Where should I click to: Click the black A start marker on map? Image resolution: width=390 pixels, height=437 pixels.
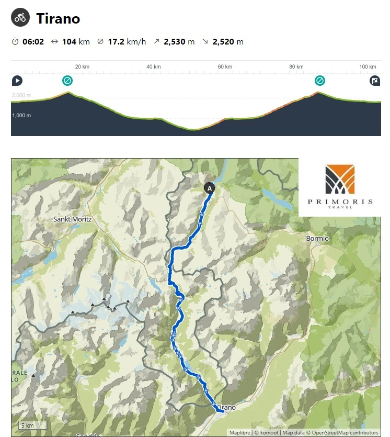click(209, 188)
